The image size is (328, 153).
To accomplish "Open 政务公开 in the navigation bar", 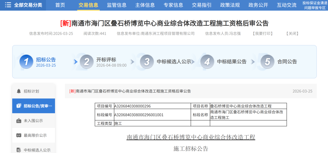I will 258,5.
